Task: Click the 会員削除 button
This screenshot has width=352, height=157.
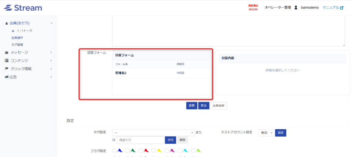Action: coord(218,106)
